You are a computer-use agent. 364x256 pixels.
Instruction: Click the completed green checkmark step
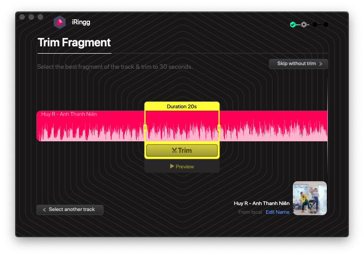292,24
